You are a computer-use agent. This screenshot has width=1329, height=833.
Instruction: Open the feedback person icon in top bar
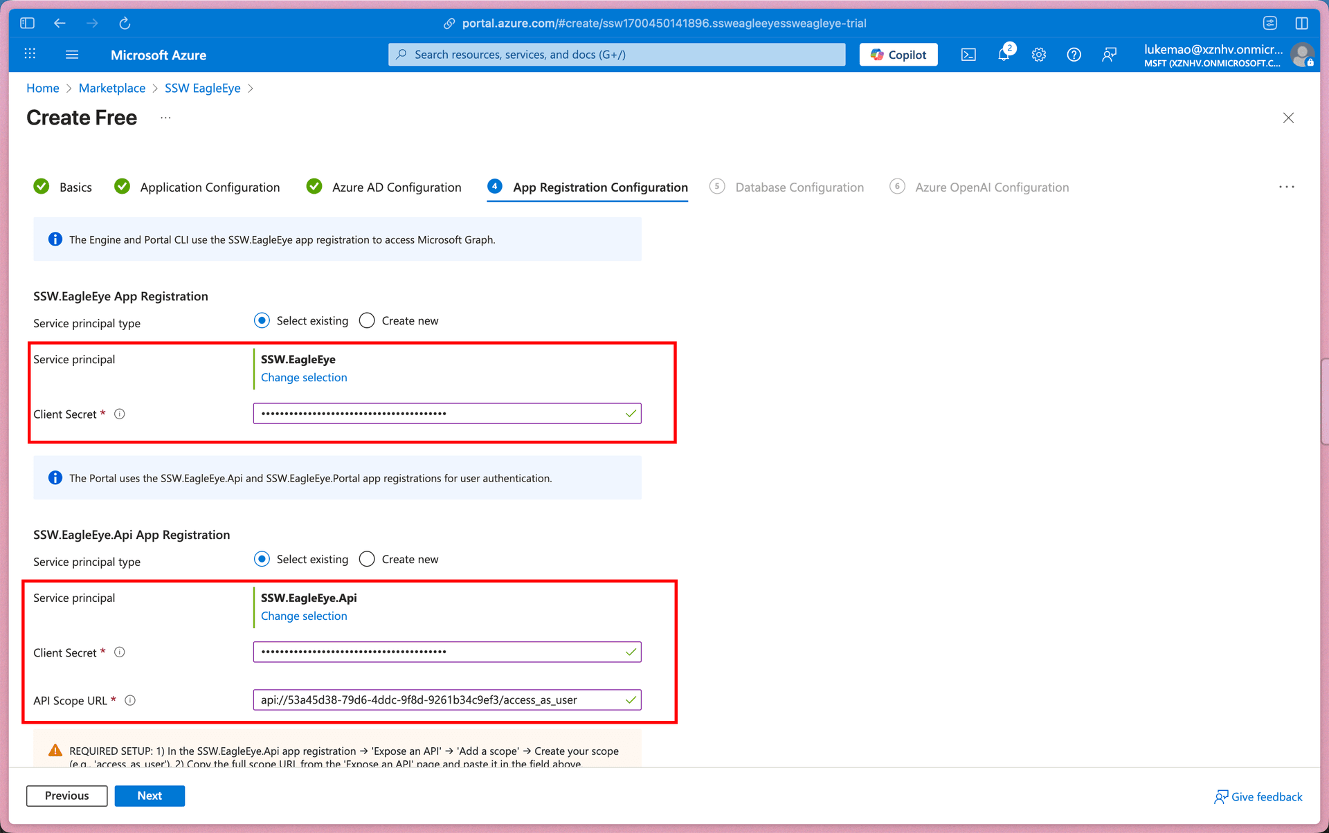coord(1110,55)
